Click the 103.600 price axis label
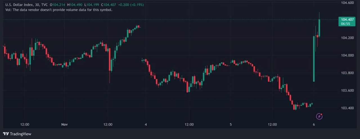This screenshot has height=139, width=360. tap(347, 91)
